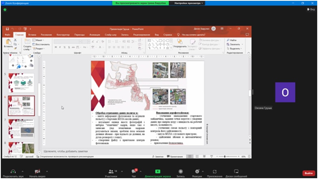
Task: Select slide 5 thumbnail in the slide panel
Action: [x=21, y=83]
